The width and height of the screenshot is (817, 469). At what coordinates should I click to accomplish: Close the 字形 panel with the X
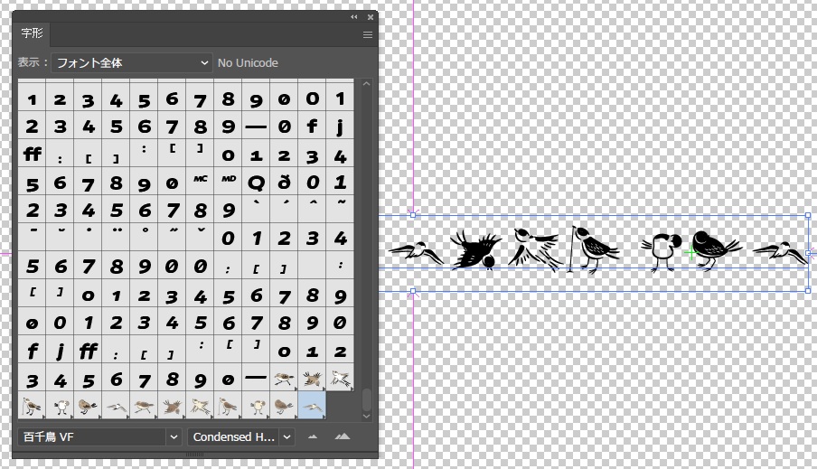click(370, 16)
